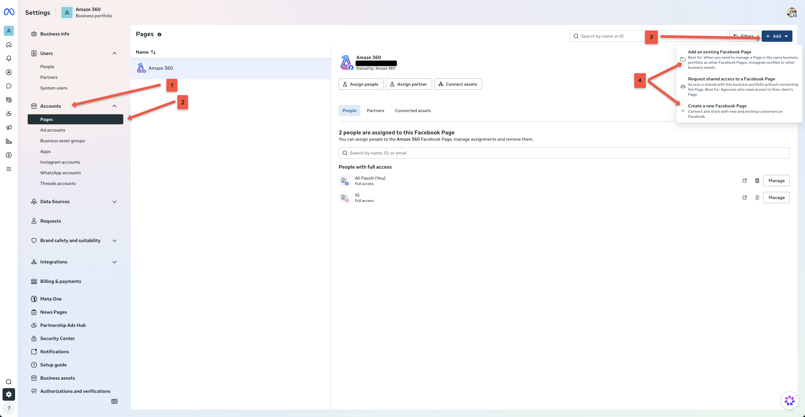The width and height of the screenshot is (805, 417).
Task: Open handshake partnership icon in left rail
Action: (9, 114)
